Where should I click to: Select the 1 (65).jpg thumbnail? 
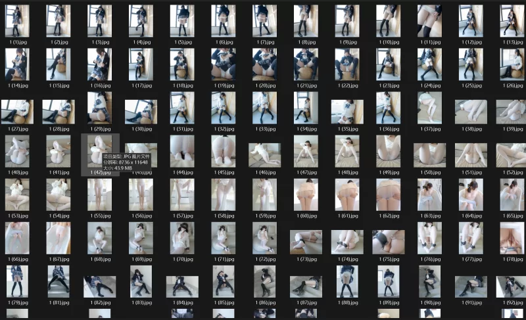[511, 194]
